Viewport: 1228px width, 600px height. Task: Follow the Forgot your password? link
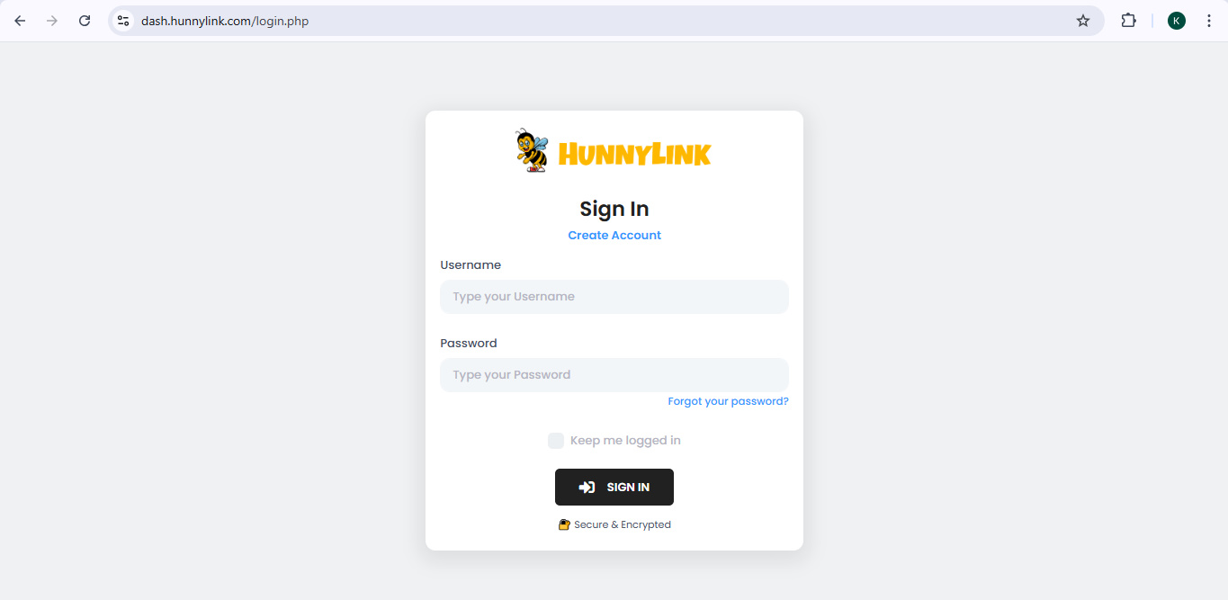(728, 401)
